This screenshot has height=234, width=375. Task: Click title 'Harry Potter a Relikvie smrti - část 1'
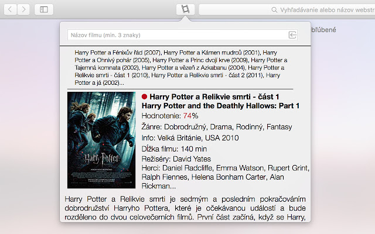214,97
